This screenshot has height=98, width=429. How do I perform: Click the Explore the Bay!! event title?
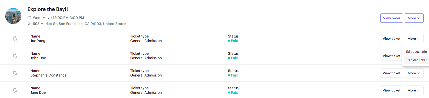(x=47, y=9)
